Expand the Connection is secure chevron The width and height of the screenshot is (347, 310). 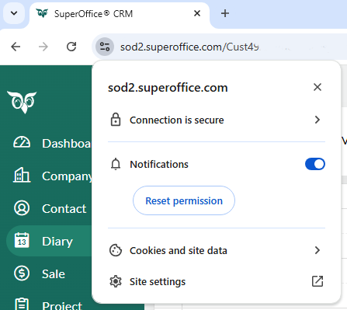click(x=318, y=120)
